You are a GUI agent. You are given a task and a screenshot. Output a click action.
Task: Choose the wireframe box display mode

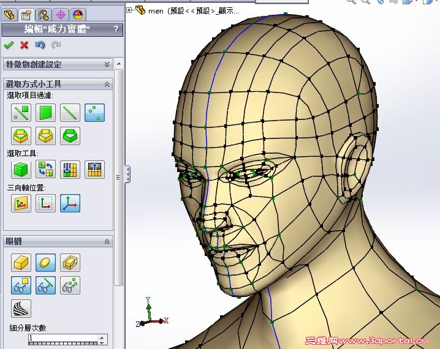70,263
